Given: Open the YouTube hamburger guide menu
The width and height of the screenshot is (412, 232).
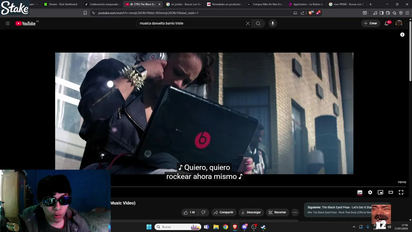Looking at the screenshot, I should tap(8, 23).
